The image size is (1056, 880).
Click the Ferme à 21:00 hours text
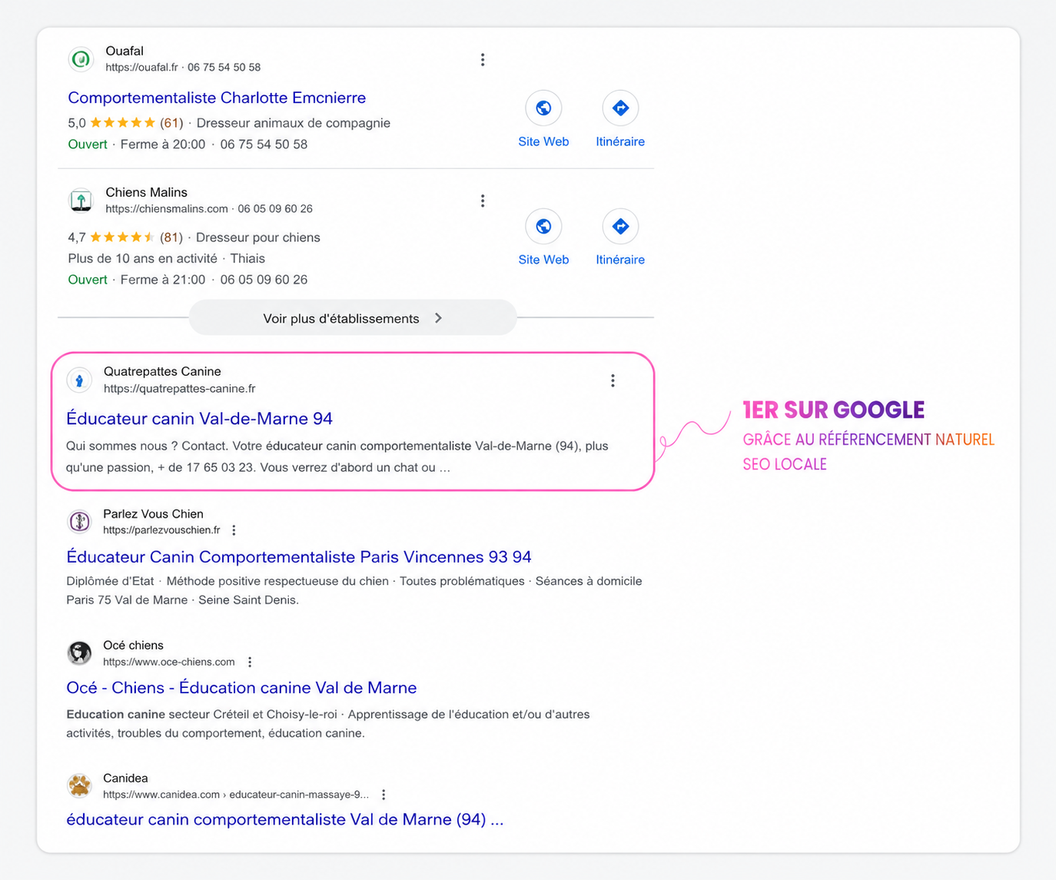coord(163,280)
